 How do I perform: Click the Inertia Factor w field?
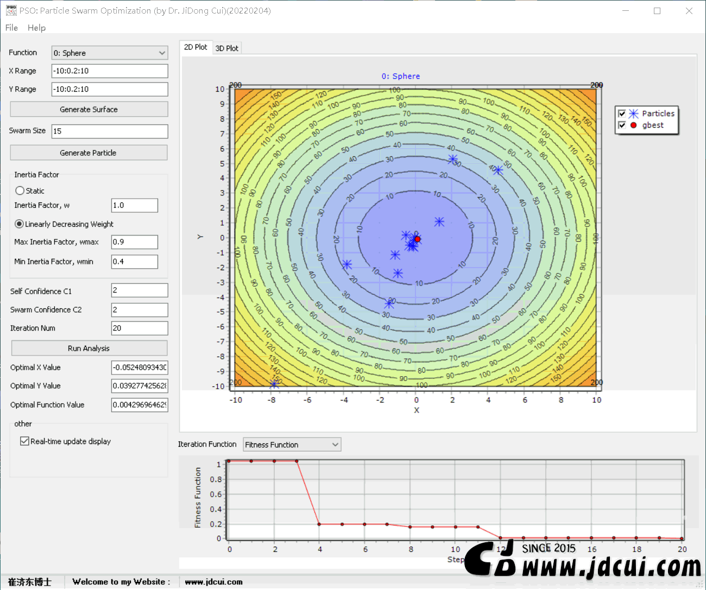pos(135,205)
